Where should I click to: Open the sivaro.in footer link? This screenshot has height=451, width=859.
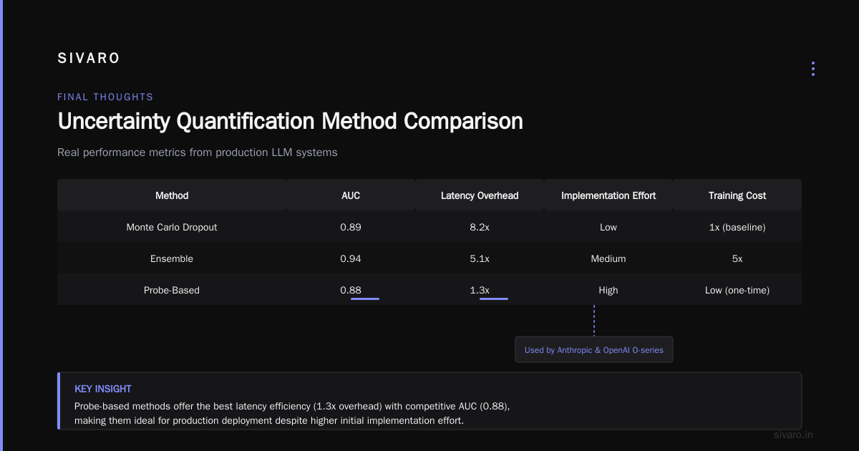coord(794,435)
